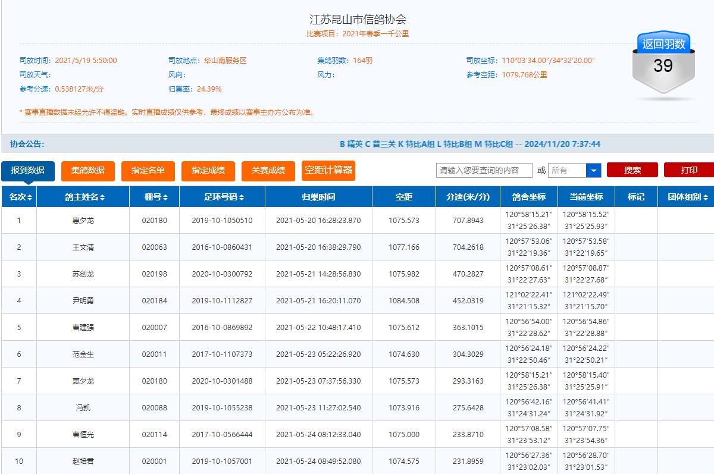Sort by 足环号码 column arrows
The image size is (714, 474).
pyautogui.click(x=241, y=197)
